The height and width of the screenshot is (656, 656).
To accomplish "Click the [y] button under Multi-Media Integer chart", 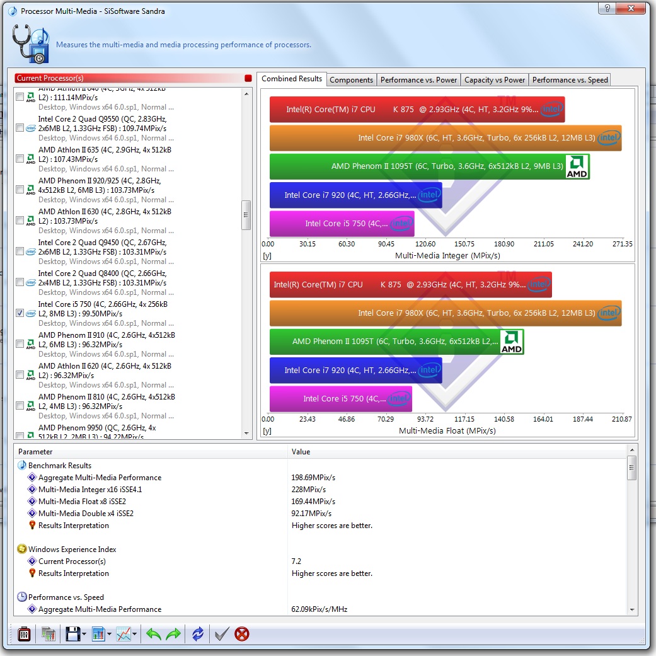I will point(267,256).
